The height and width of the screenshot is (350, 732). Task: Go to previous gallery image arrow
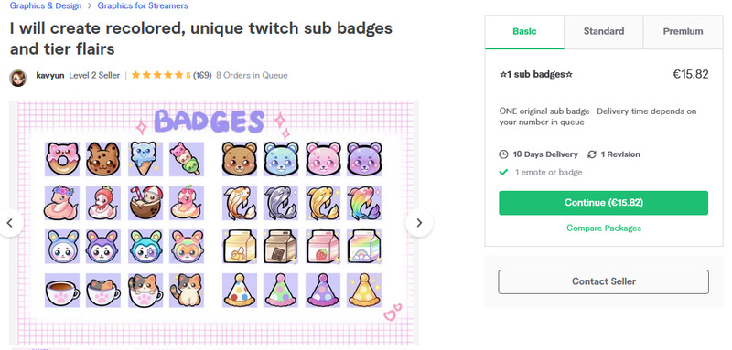(x=10, y=223)
